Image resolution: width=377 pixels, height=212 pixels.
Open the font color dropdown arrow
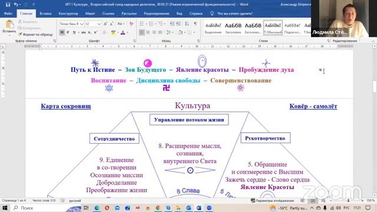127,32
